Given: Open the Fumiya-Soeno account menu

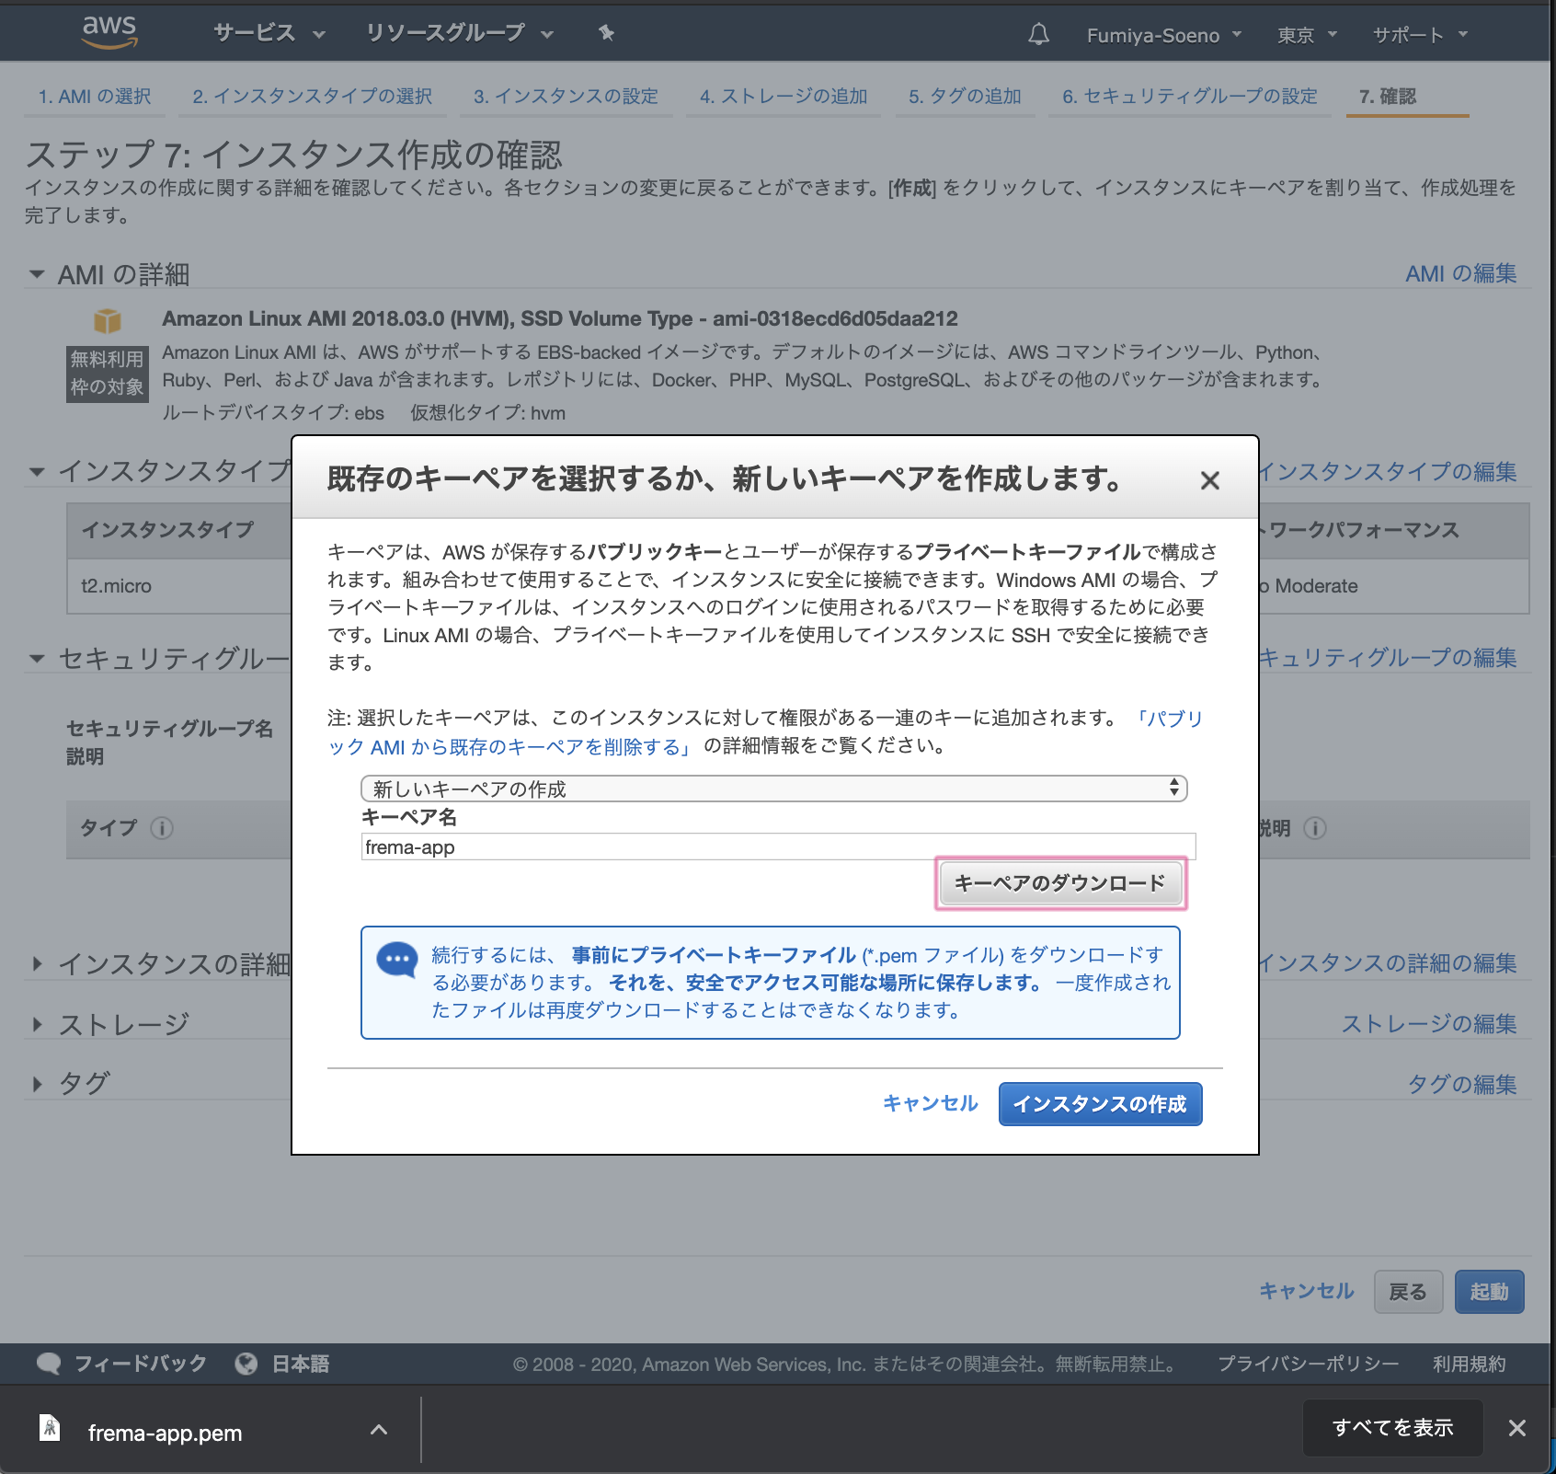Looking at the screenshot, I should click(x=1161, y=35).
